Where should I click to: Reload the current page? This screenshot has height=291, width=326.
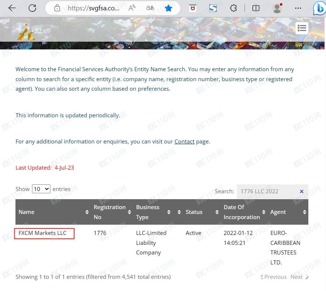pos(32,8)
